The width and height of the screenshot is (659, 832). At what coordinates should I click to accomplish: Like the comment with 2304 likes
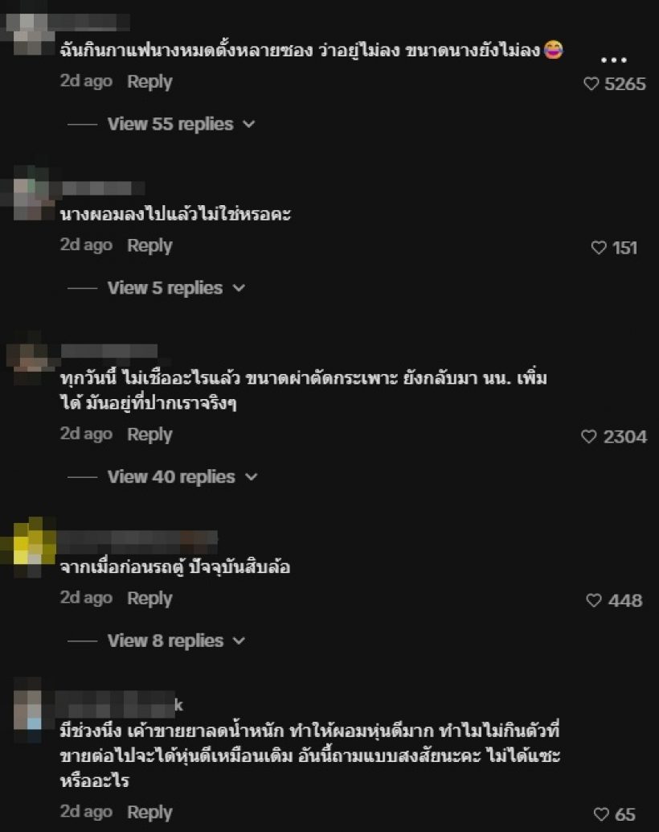[589, 437]
